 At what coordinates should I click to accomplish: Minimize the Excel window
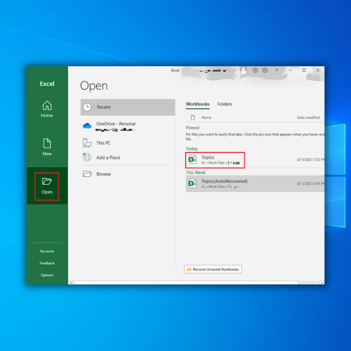point(290,70)
